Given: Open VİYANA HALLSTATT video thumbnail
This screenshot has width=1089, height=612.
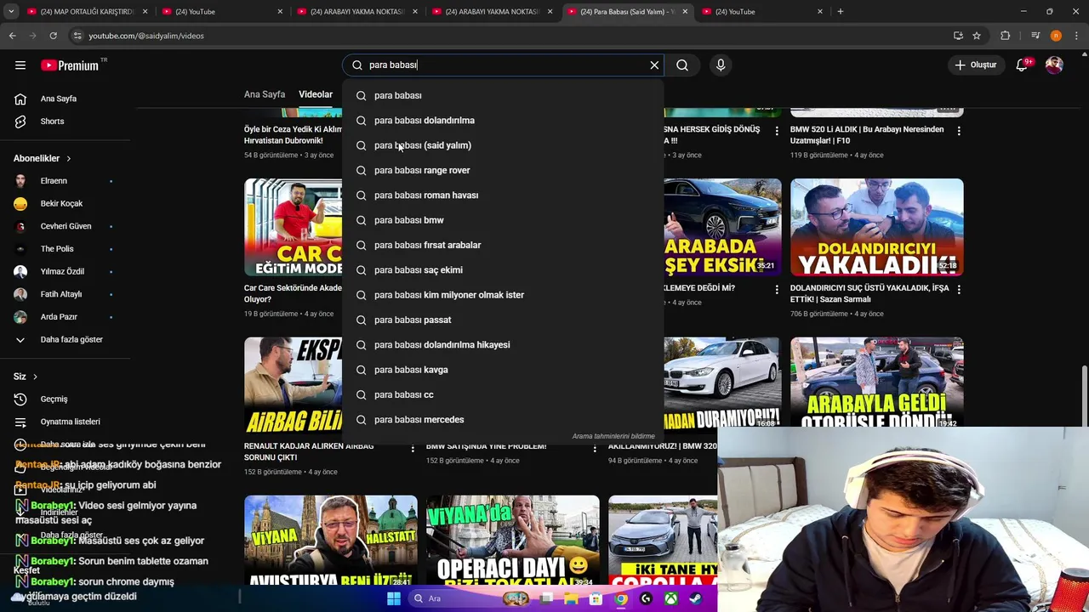Looking at the screenshot, I should pos(331,541).
